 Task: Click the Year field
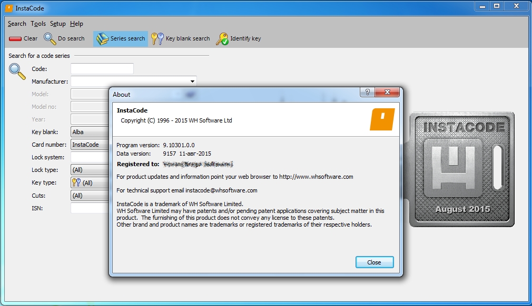tap(90, 119)
